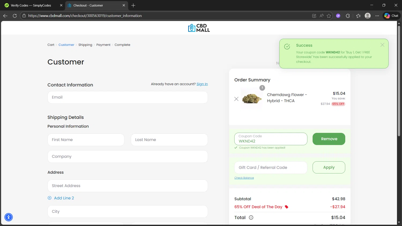402x226 pixels.
Task: View site information lock icon
Action: coord(24,16)
